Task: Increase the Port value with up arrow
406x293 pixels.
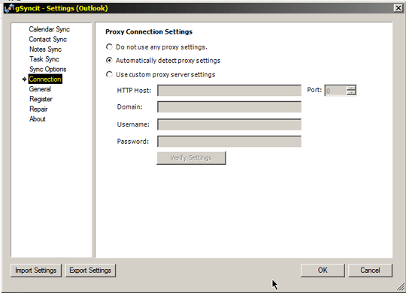Action: 351,88
